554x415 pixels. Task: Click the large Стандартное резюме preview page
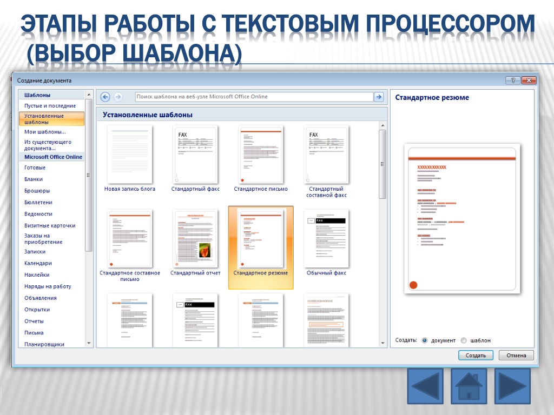click(x=462, y=218)
